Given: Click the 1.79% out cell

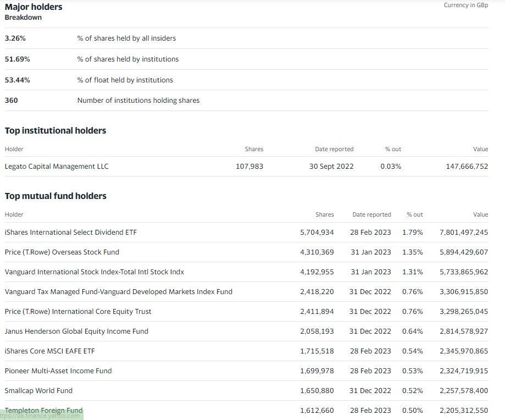Looking at the screenshot, I should (x=413, y=232).
